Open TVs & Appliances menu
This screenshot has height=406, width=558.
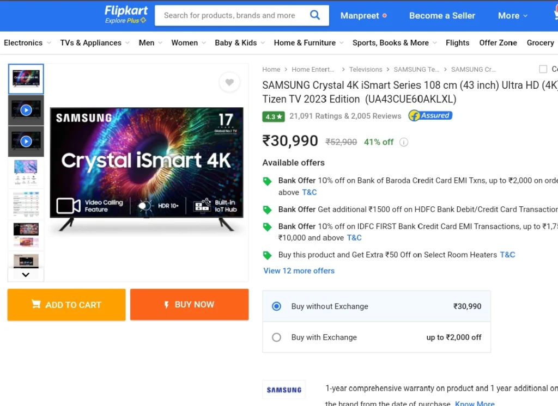(x=95, y=42)
